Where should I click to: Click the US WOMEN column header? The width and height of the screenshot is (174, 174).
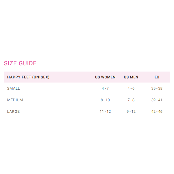(105, 77)
